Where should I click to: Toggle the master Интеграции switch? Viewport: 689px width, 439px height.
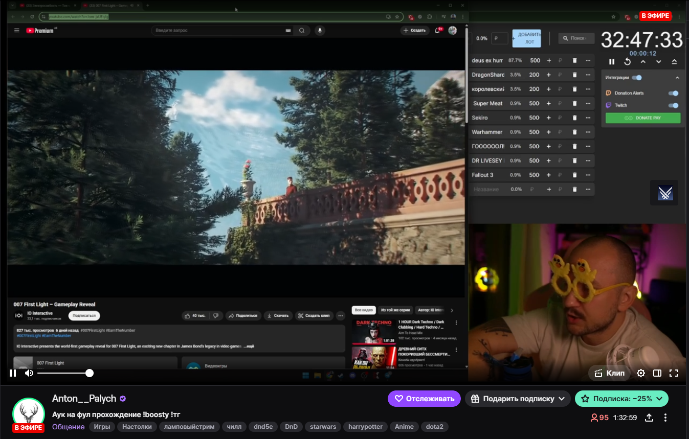click(x=637, y=78)
